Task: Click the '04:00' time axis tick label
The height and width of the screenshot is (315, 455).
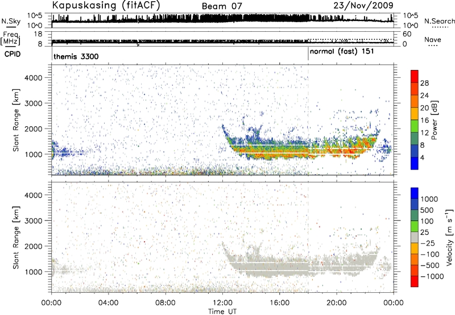Action: pos(109,303)
